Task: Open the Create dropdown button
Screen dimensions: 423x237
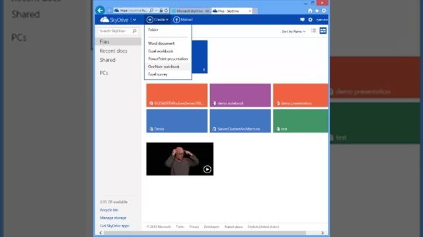Action: [x=157, y=20]
